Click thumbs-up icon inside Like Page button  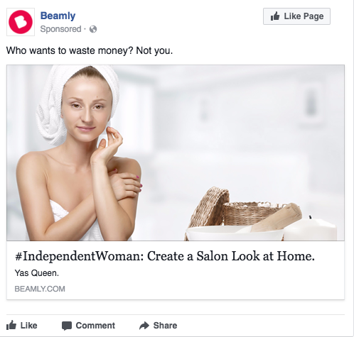[x=275, y=16]
